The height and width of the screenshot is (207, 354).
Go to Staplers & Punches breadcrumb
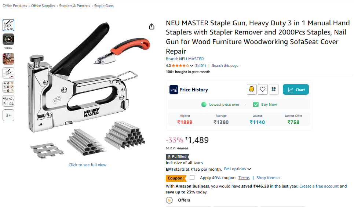coord(75,6)
